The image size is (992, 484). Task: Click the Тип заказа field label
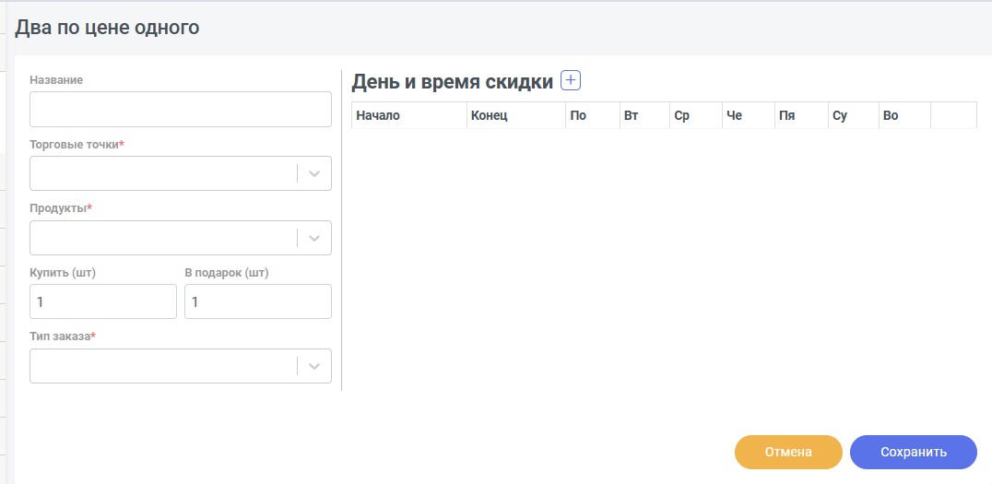pyautogui.click(x=63, y=336)
